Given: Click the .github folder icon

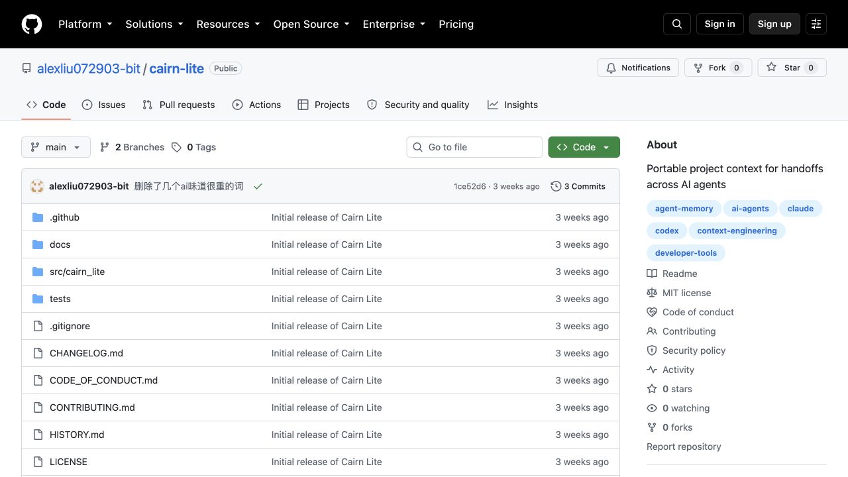Looking at the screenshot, I should click(38, 217).
